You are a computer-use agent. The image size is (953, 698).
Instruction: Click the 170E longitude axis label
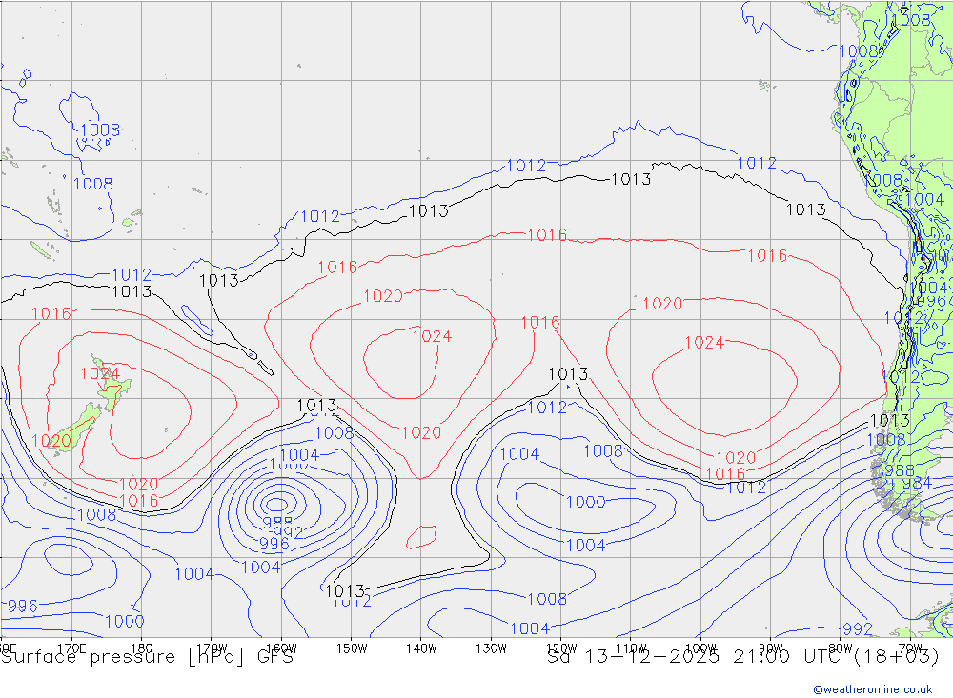coord(71,648)
